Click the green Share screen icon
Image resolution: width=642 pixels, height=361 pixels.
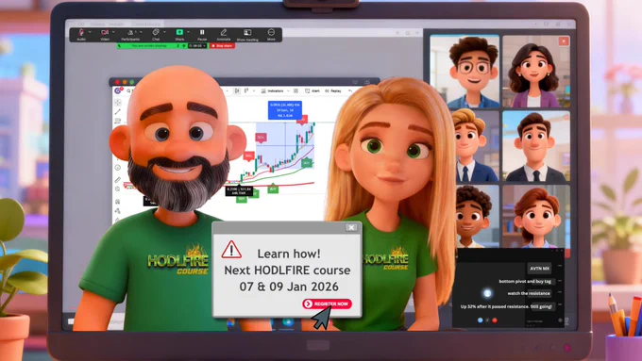tap(179, 32)
